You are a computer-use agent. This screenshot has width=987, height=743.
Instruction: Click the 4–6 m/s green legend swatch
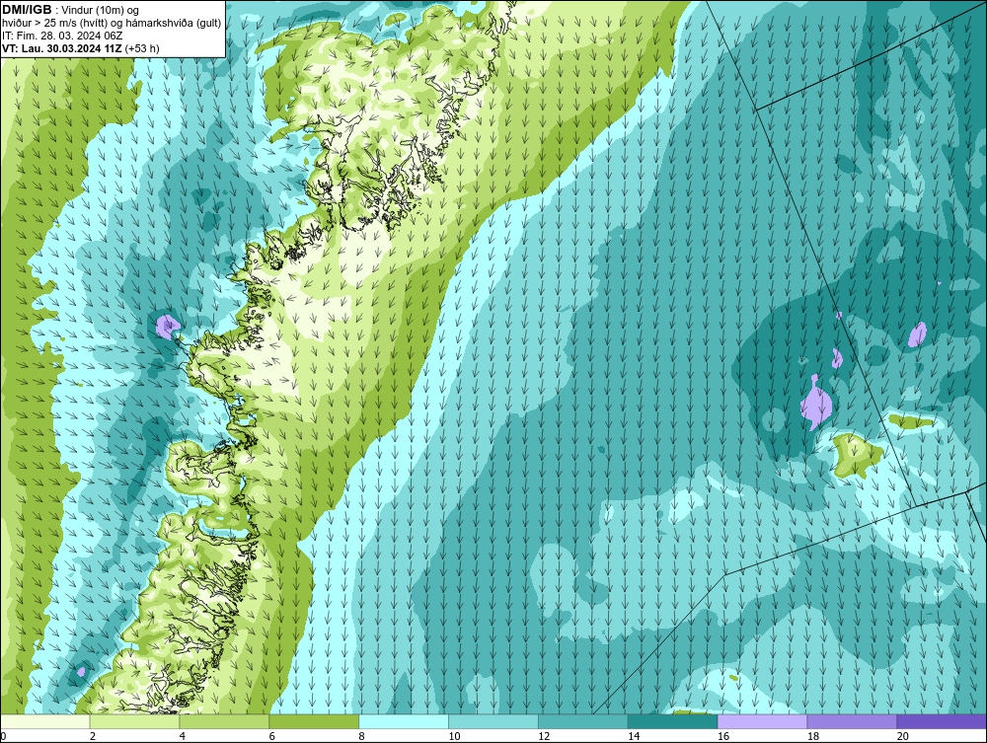click(224, 721)
